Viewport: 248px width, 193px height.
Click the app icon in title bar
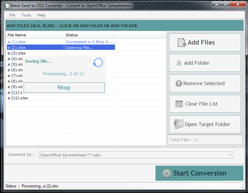pyautogui.click(x=7, y=6)
